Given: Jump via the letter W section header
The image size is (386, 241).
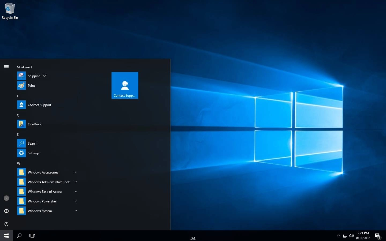Looking at the screenshot, I should pos(18,163).
